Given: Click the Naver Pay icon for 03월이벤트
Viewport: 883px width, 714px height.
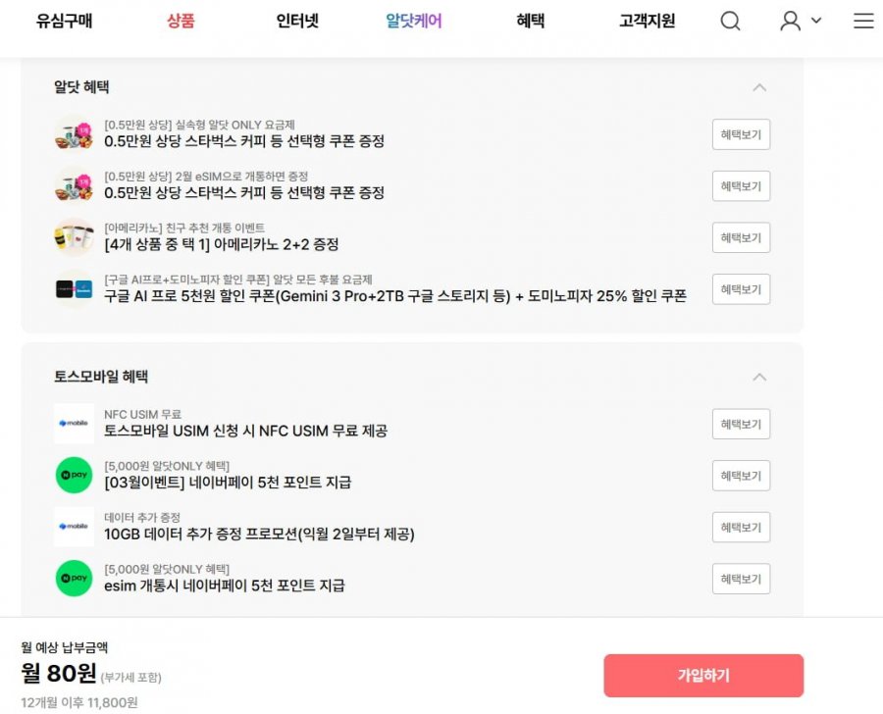Looking at the screenshot, I should [x=74, y=475].
